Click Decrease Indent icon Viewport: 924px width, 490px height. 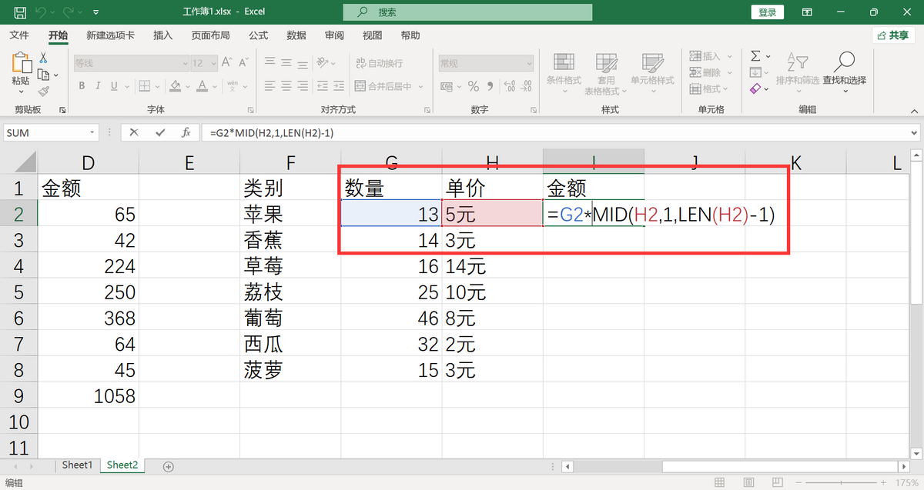point(322,86)
